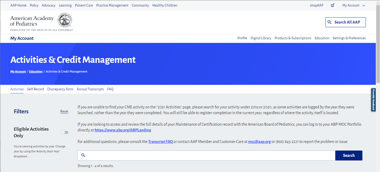The height and width of the screenshot is (172, 380).
Task: Open Products & Subscriptions menu
Action: click(293, 38)
